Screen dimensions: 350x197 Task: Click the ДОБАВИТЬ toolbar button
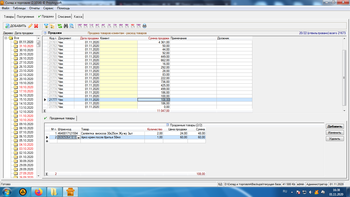(x=16, y=26)
